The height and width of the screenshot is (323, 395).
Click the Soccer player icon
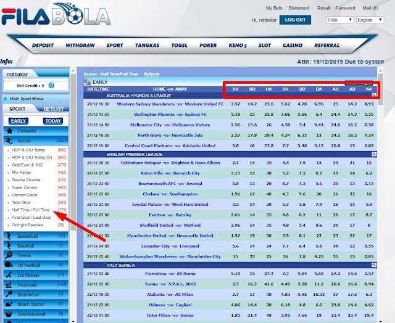click(9, 141)
